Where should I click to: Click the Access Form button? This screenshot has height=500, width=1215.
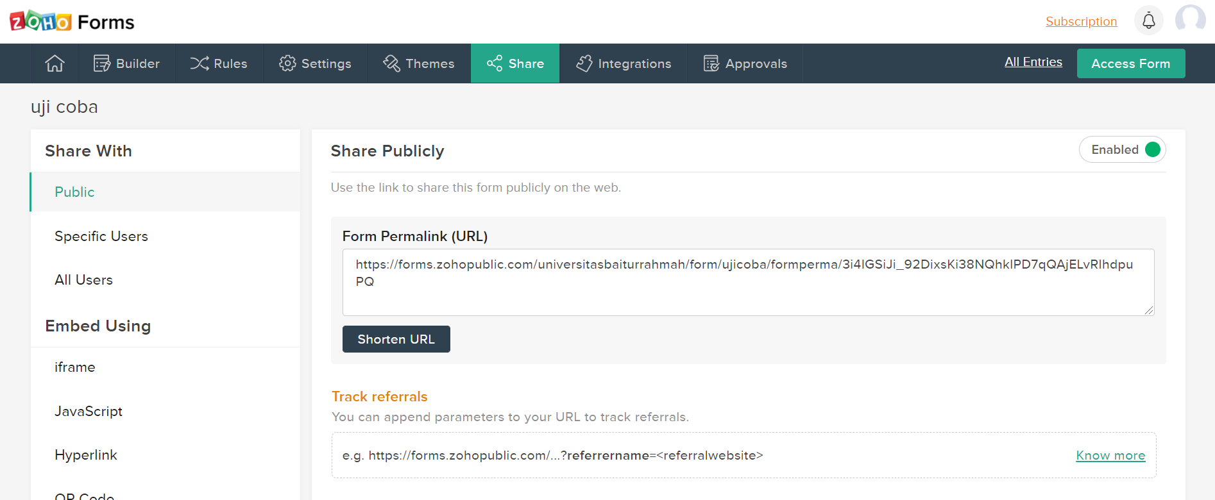point(1130,63)
